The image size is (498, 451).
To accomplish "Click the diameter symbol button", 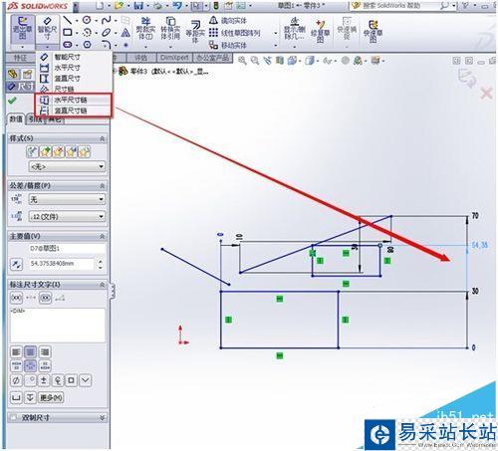I will (16, 380).
